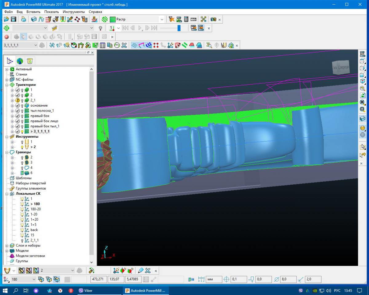This screenshot has width=369, height=295.
Task: Click the pencil edit icon in bottom toolbar
Action: 141,271
